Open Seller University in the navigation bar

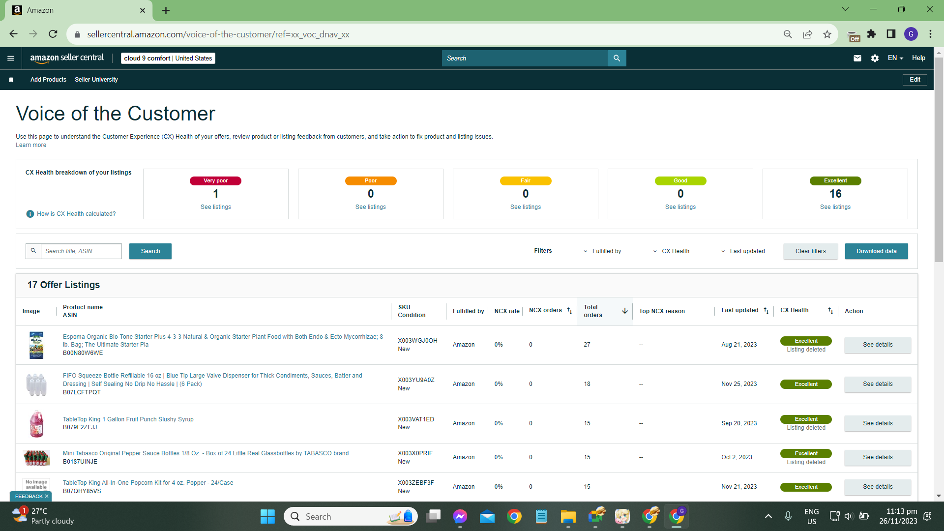coord(96,80)
